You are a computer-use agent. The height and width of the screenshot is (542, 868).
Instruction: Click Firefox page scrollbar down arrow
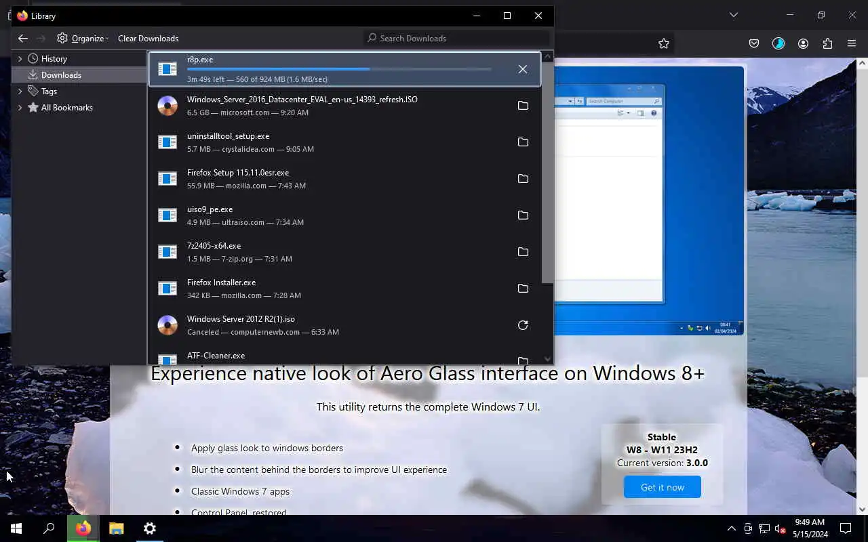[863, 509]
